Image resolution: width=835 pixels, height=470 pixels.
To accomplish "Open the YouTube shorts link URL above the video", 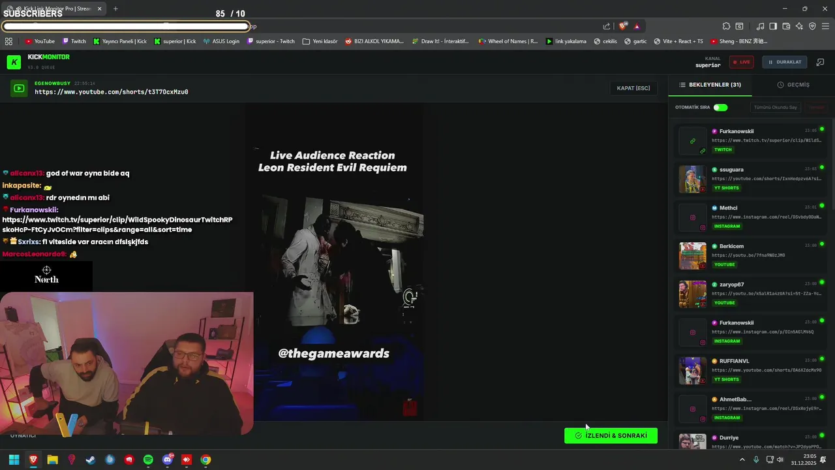I will pos(112,92).
